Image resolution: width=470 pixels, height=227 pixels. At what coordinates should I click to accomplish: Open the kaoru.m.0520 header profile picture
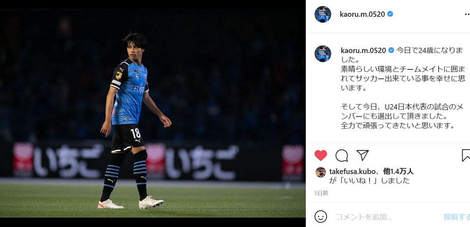tap(323, 14)
